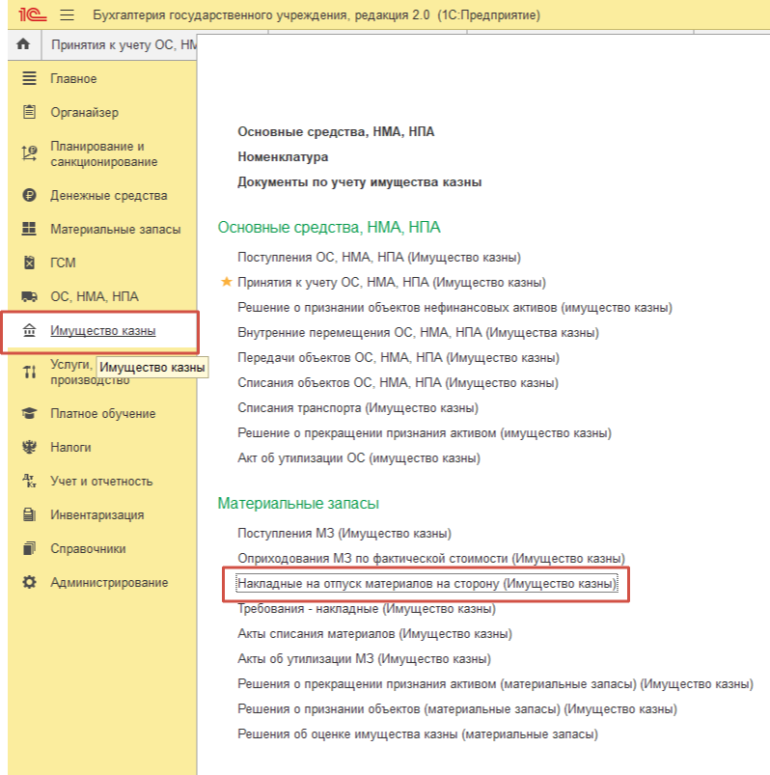
Task: Click the Платное обучение graduation cap icon
Action: (29, 413)
